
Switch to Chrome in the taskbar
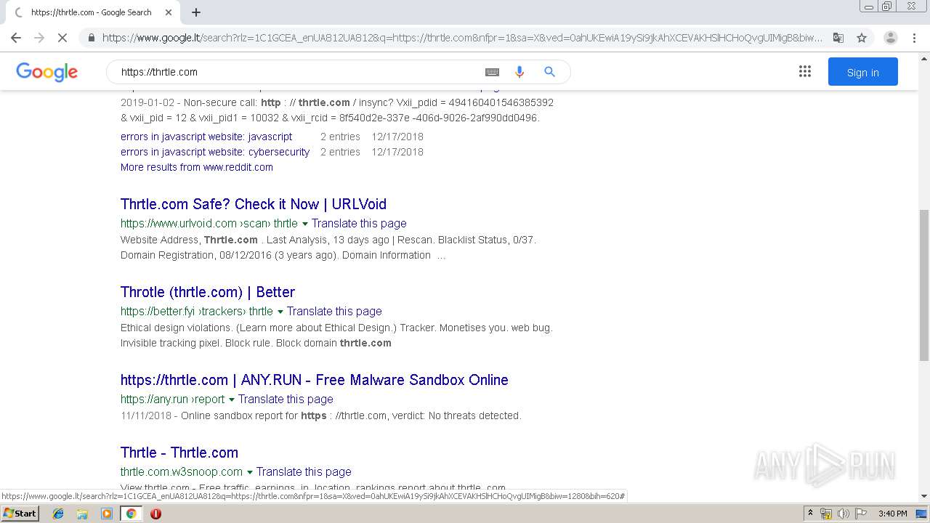pyautogui.click(x=131, y=514)
